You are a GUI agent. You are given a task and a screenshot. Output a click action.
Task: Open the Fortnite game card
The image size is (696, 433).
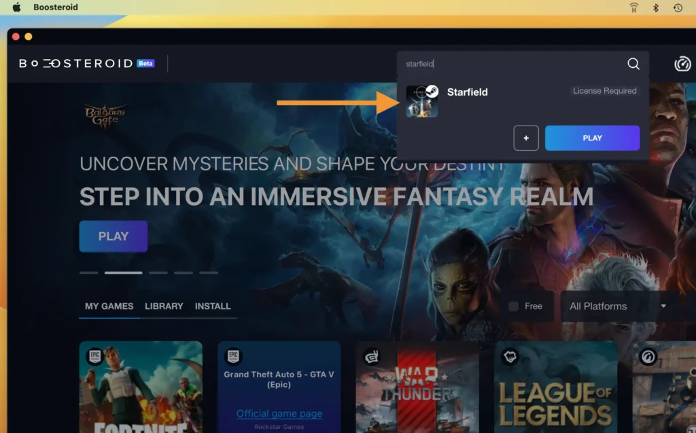point(141,387)
